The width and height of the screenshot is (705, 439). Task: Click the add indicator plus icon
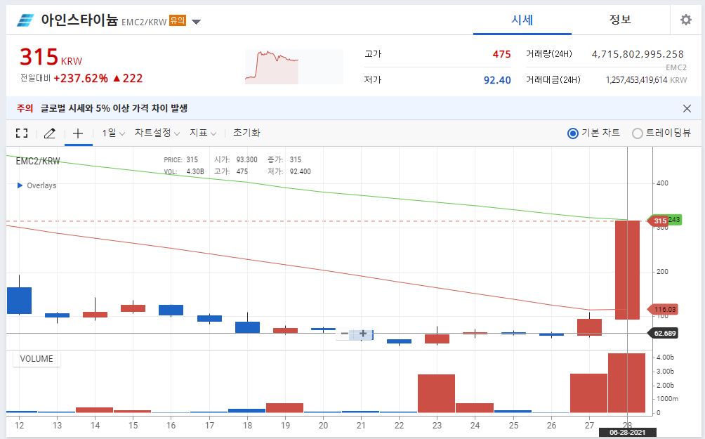[x=78, y=133]
